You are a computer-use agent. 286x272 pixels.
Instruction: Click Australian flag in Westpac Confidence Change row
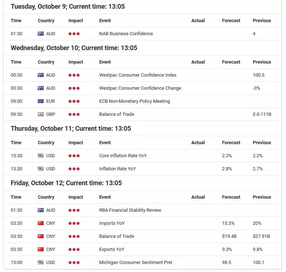pos(41,88)
